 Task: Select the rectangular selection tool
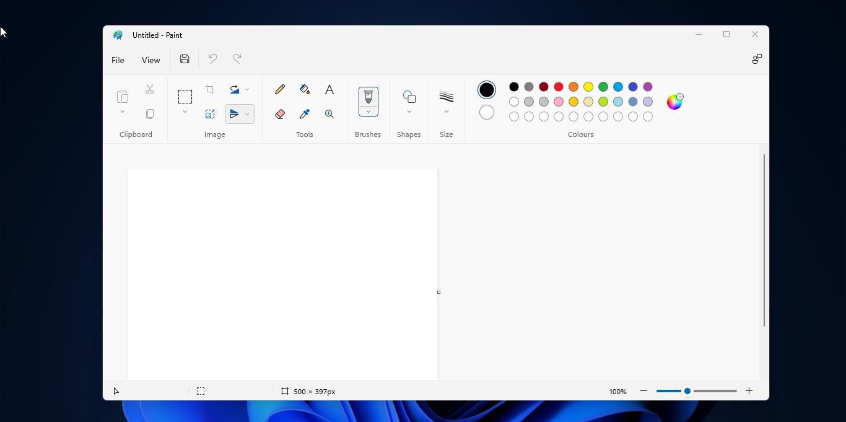click(185, 97)
